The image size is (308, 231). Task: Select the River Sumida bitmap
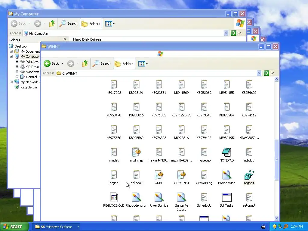(x=159, y=197)
